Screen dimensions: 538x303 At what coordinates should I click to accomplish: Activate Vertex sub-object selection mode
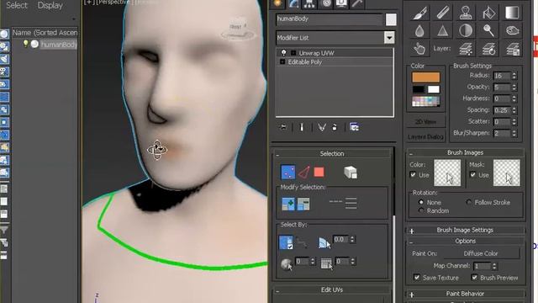pyautogui.click(x=287, y=172)
